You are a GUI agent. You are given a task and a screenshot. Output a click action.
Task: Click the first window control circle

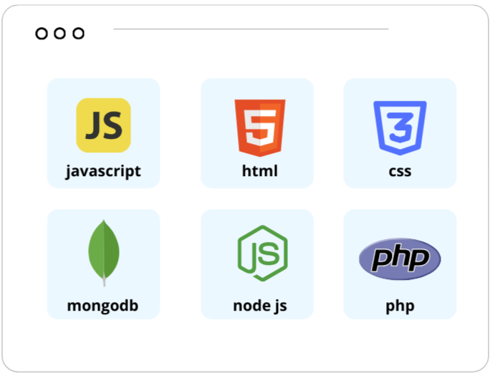(x=42, y=34)
